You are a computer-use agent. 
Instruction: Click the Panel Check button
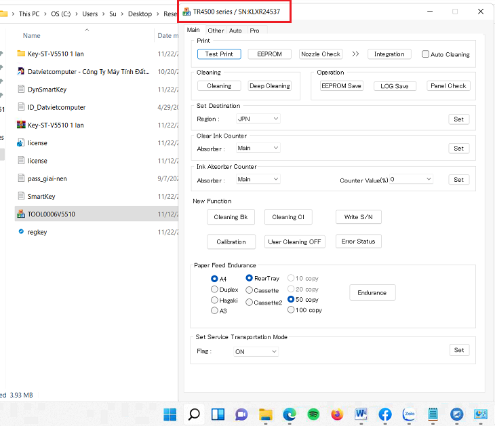coord(448,86)
